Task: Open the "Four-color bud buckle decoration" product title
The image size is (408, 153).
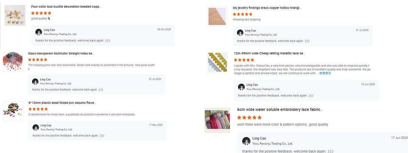Action: (66, 6)
